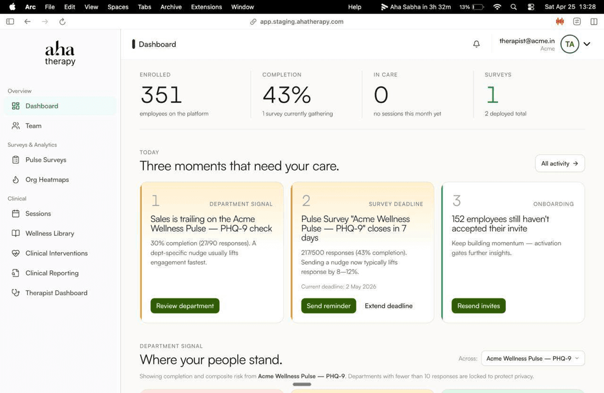Click the 43% completion value
Screen dimensions: 604x393
pyautogui.click(x=287, y=95)
